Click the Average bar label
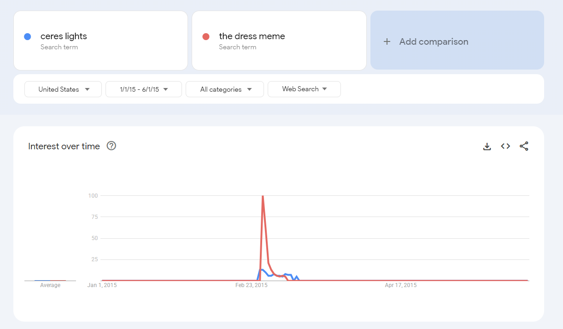This screenshot has height=329, width=563. 50,285
